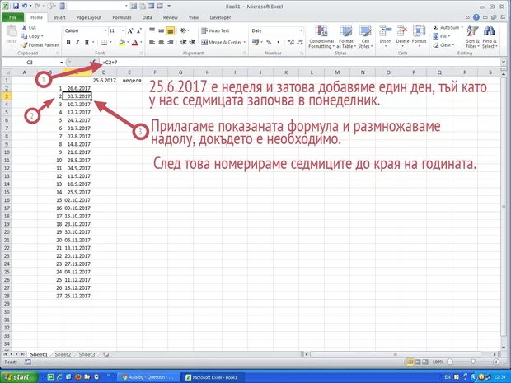The height and width of the screenshot is (383, 511).
Task: Select the Sheet2 worksheet tab
Action: 63,354
